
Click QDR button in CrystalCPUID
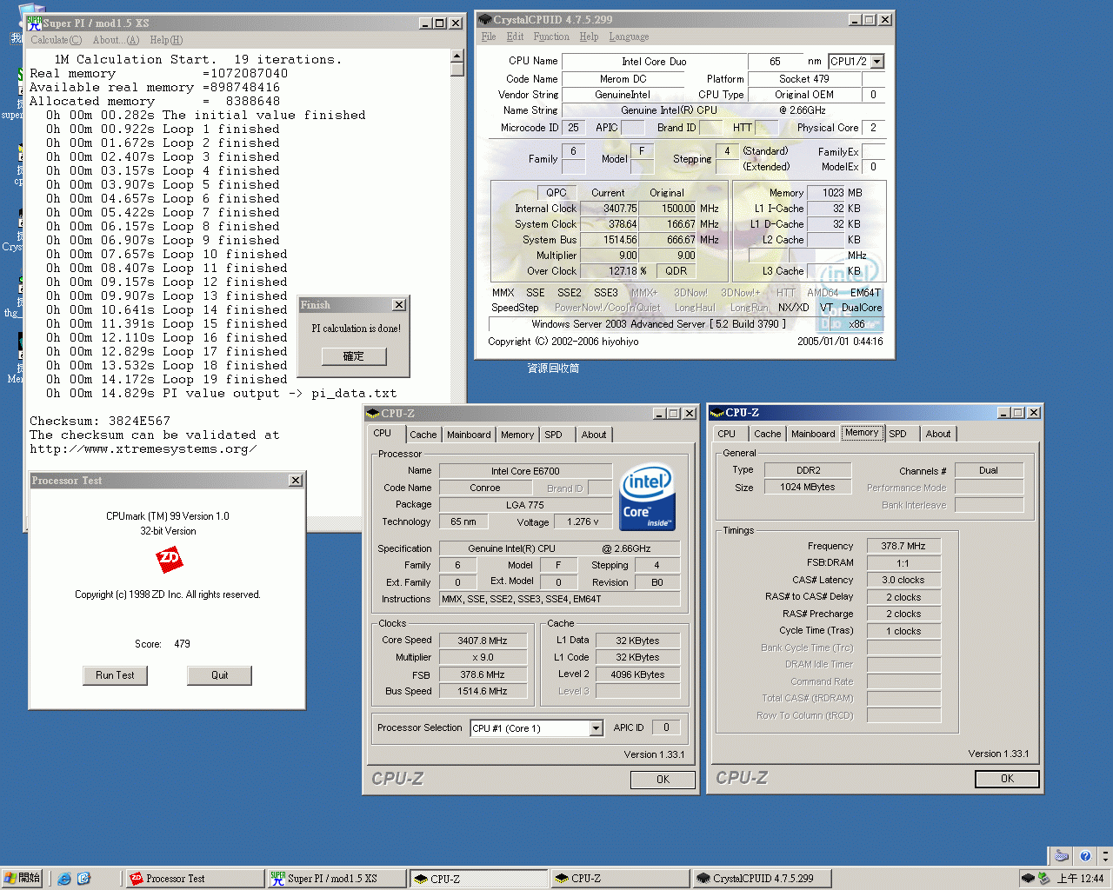(x=676, y=271)
